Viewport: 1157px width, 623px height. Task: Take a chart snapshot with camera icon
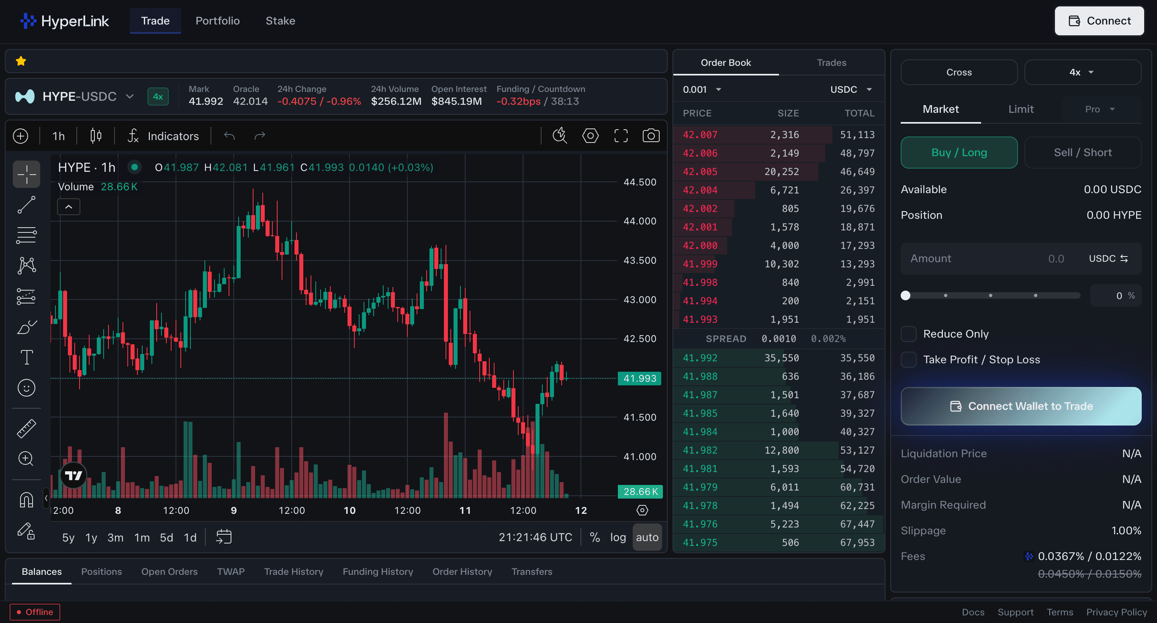tap(651, 136)
